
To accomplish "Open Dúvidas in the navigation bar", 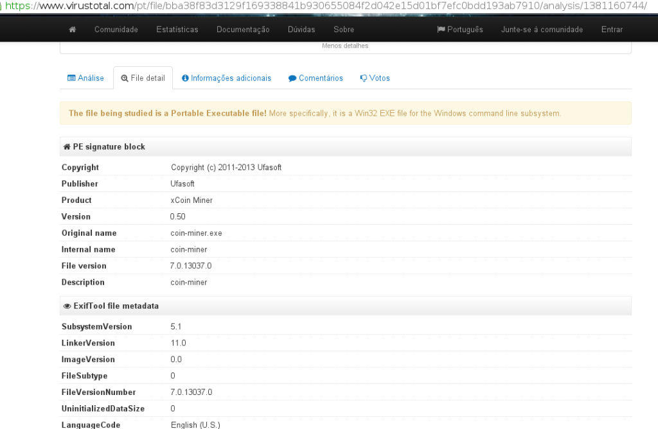I will tap(301, 30).
